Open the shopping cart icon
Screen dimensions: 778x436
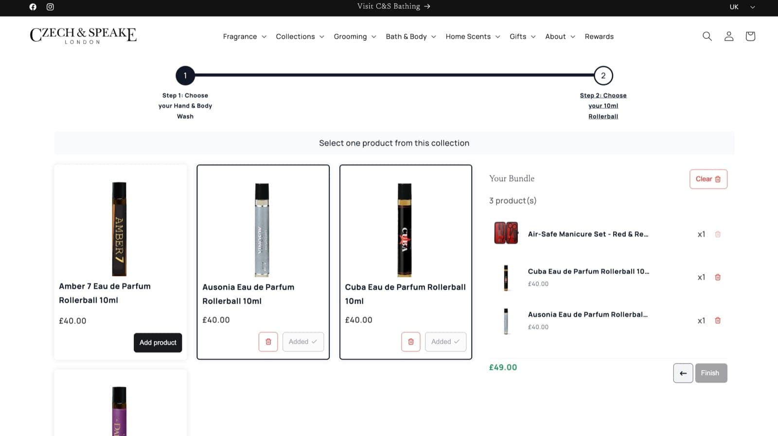click(750, 36)
